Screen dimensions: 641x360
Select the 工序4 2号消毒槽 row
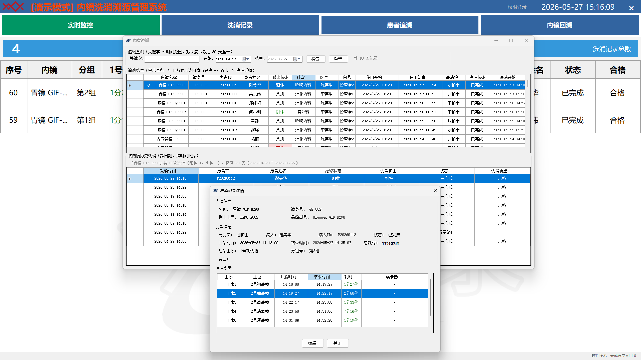[x=323, y=311]
